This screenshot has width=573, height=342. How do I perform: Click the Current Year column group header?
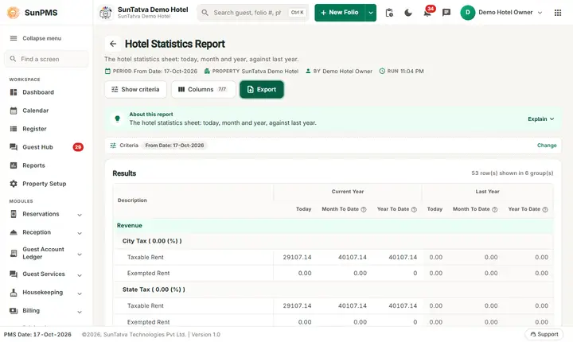(348, 192)
